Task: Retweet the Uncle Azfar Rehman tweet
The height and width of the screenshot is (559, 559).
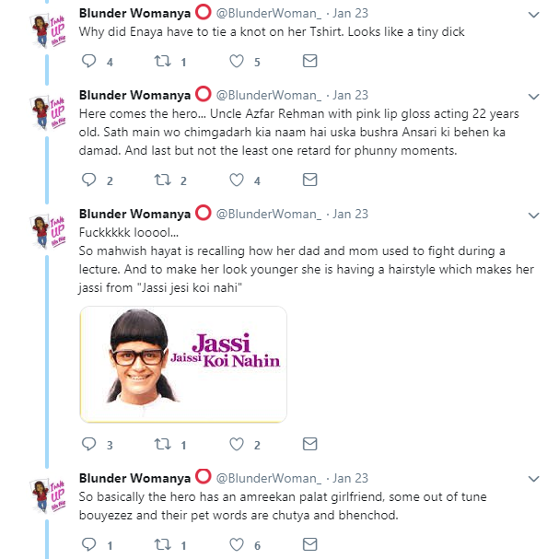Action: coord(163,180)
